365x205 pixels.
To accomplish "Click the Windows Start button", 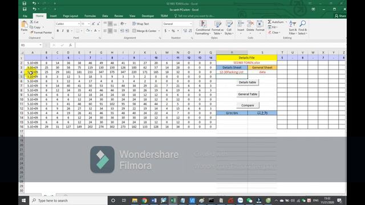I will click(24, 200).
